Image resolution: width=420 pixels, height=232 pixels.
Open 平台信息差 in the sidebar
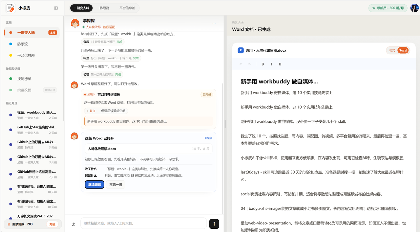click(32, 56)
